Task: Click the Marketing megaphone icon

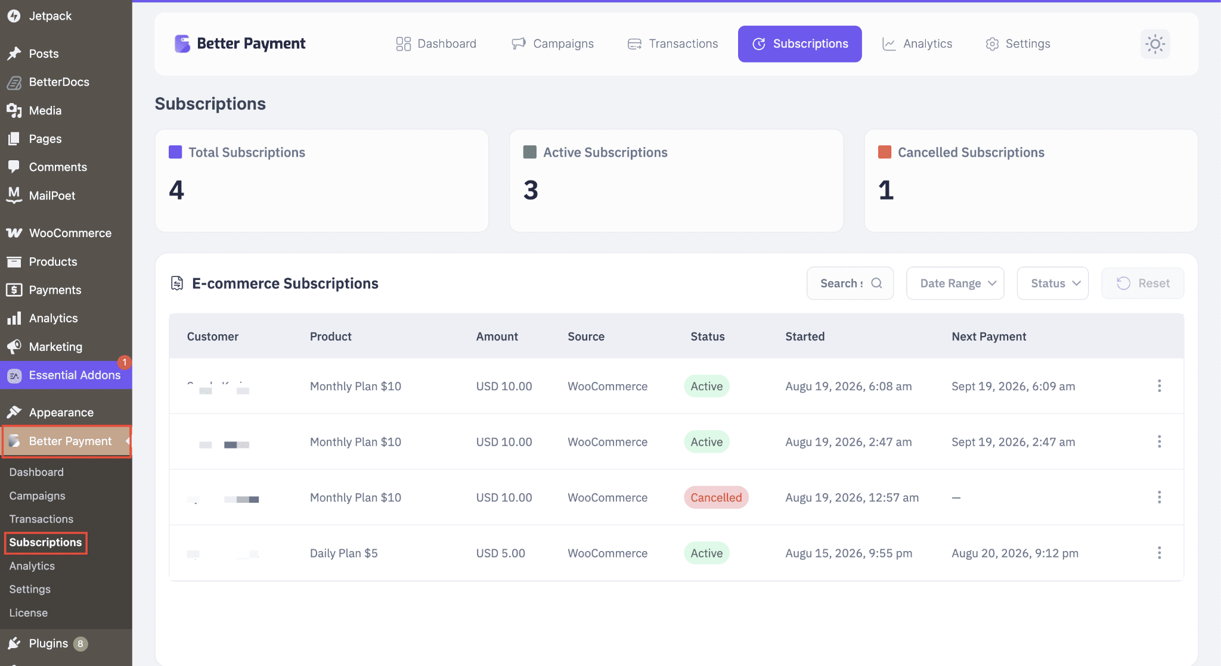Action: 14,347
